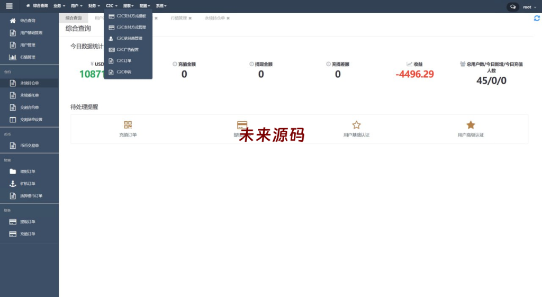Switch to the 行情管理 page tab

point(179,18)
